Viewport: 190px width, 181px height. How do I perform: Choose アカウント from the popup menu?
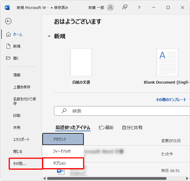click(x=63, y=139)
